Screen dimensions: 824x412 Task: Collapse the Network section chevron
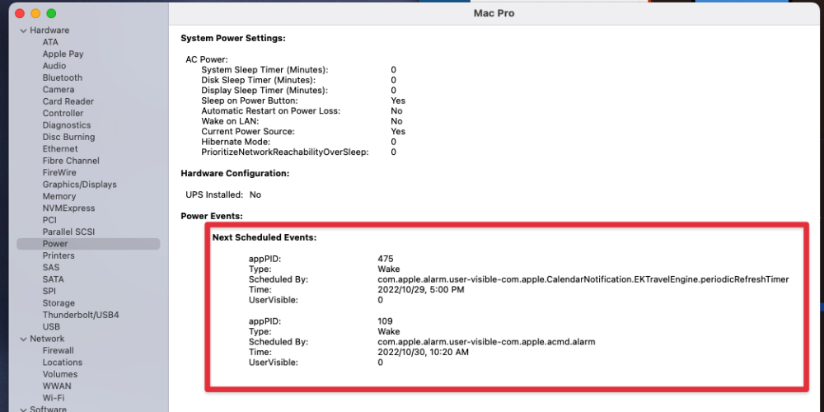click(23, 339)
